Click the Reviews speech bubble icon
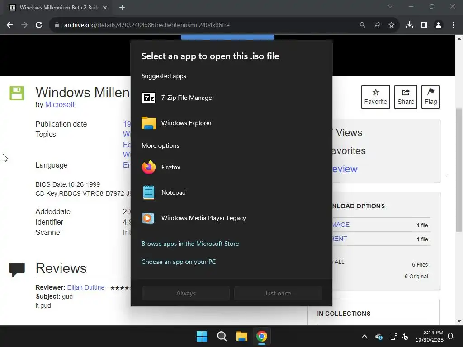 (17, 269)
